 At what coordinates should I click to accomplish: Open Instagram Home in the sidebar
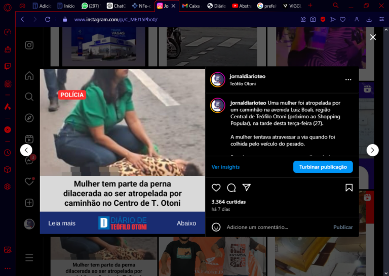tap(29, 75)
